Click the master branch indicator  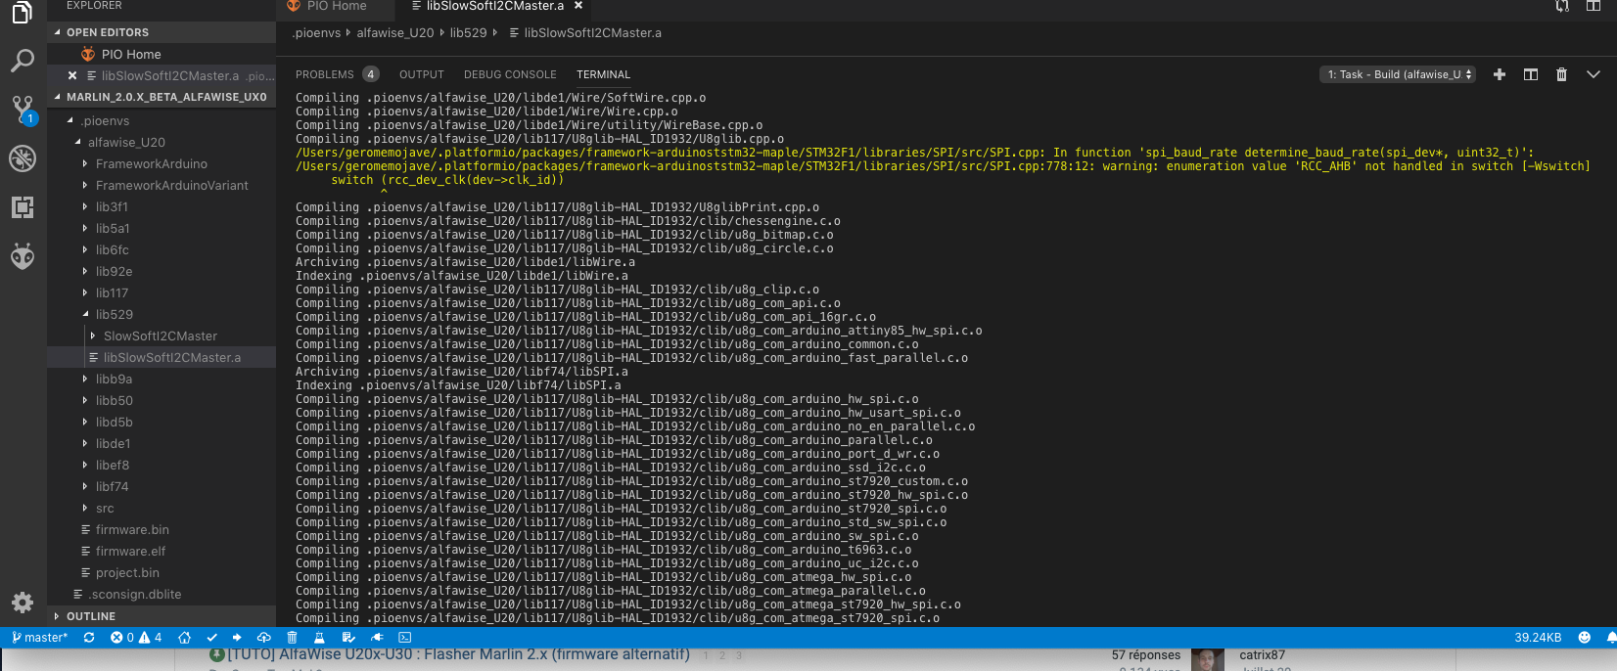pyautogui.click(x=40, y=638)
